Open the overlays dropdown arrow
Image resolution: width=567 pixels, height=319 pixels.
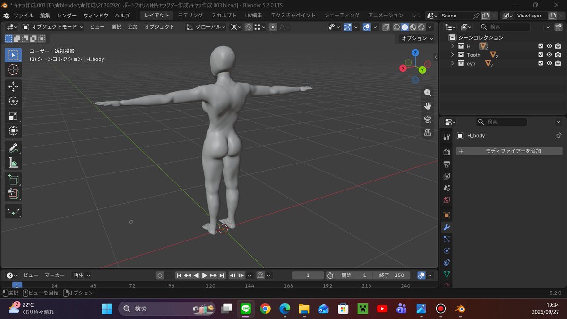[x=375, y=27]
